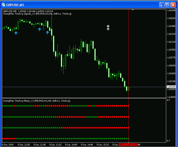The height and width of the screenshot is (147, 178).
Task: Click the 1.66840 price scale label
Action: coord(171,10)
